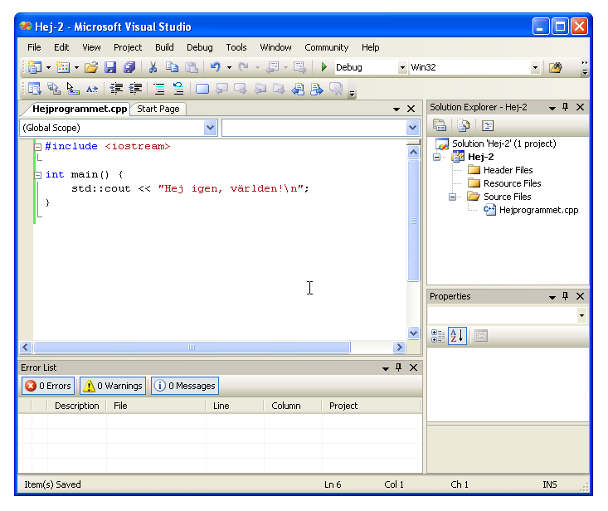Click the Add New Item toolbar icon
Screen dimensions: 608x511
(63, 67)
